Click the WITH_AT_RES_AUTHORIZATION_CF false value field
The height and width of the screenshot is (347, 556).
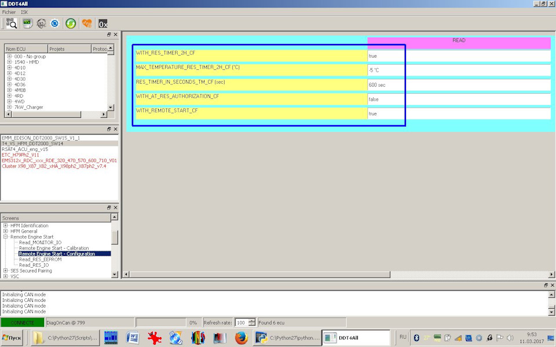pos(459,99)
